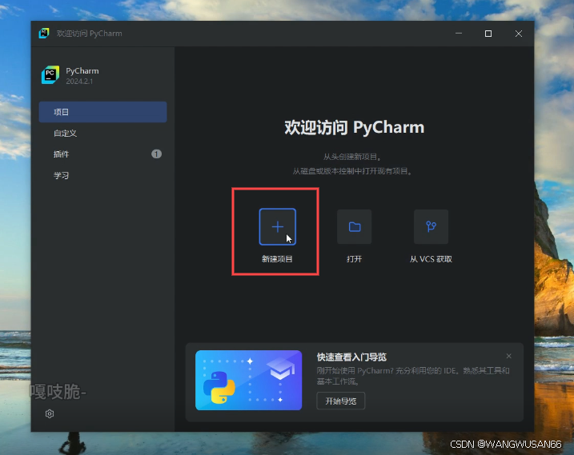Minimize the PyCharm welcome window
The width and height of the screenshot is (574, 455).
459,34
